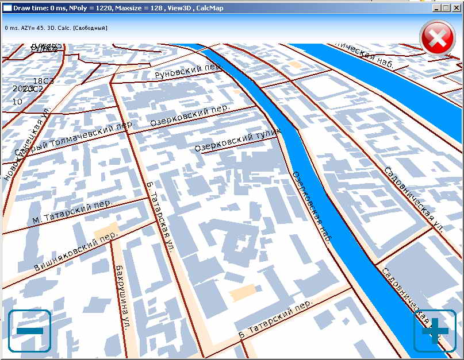Maximize the map viewer window
Image resolution: width=464 pixels, height=360 pixels.
446,8
